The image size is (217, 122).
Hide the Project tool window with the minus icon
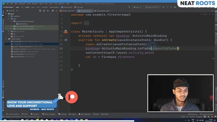tap(57, 11)
